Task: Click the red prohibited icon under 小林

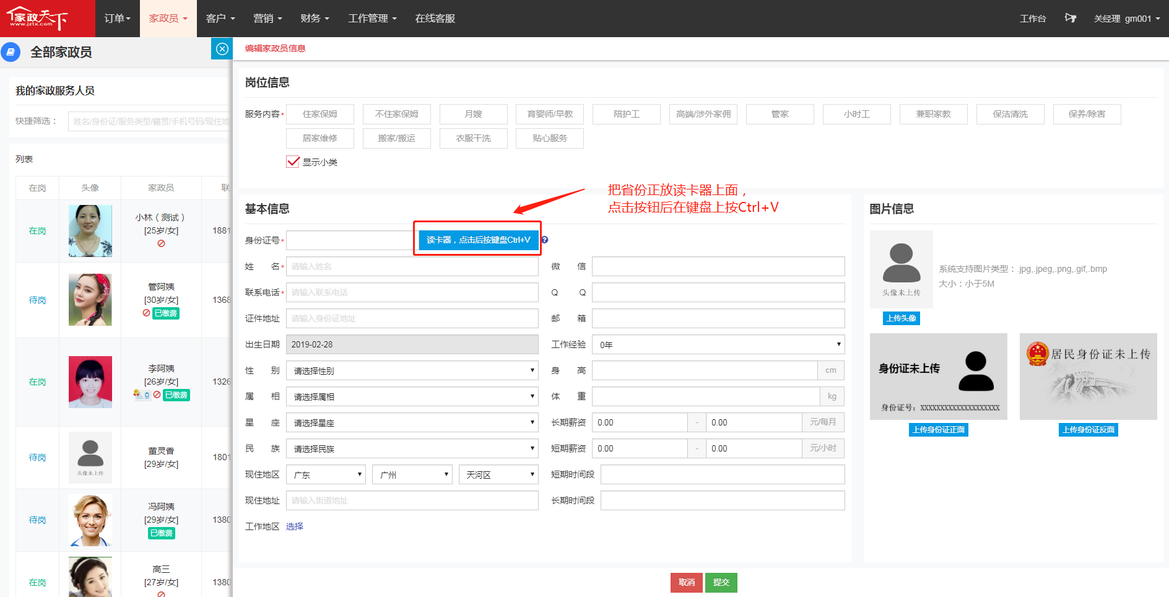Action: coord(161,243)
